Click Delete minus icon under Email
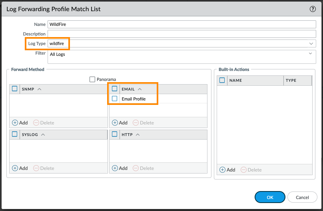The height and width of the screenshot is (211, 323). pos(136,123)
